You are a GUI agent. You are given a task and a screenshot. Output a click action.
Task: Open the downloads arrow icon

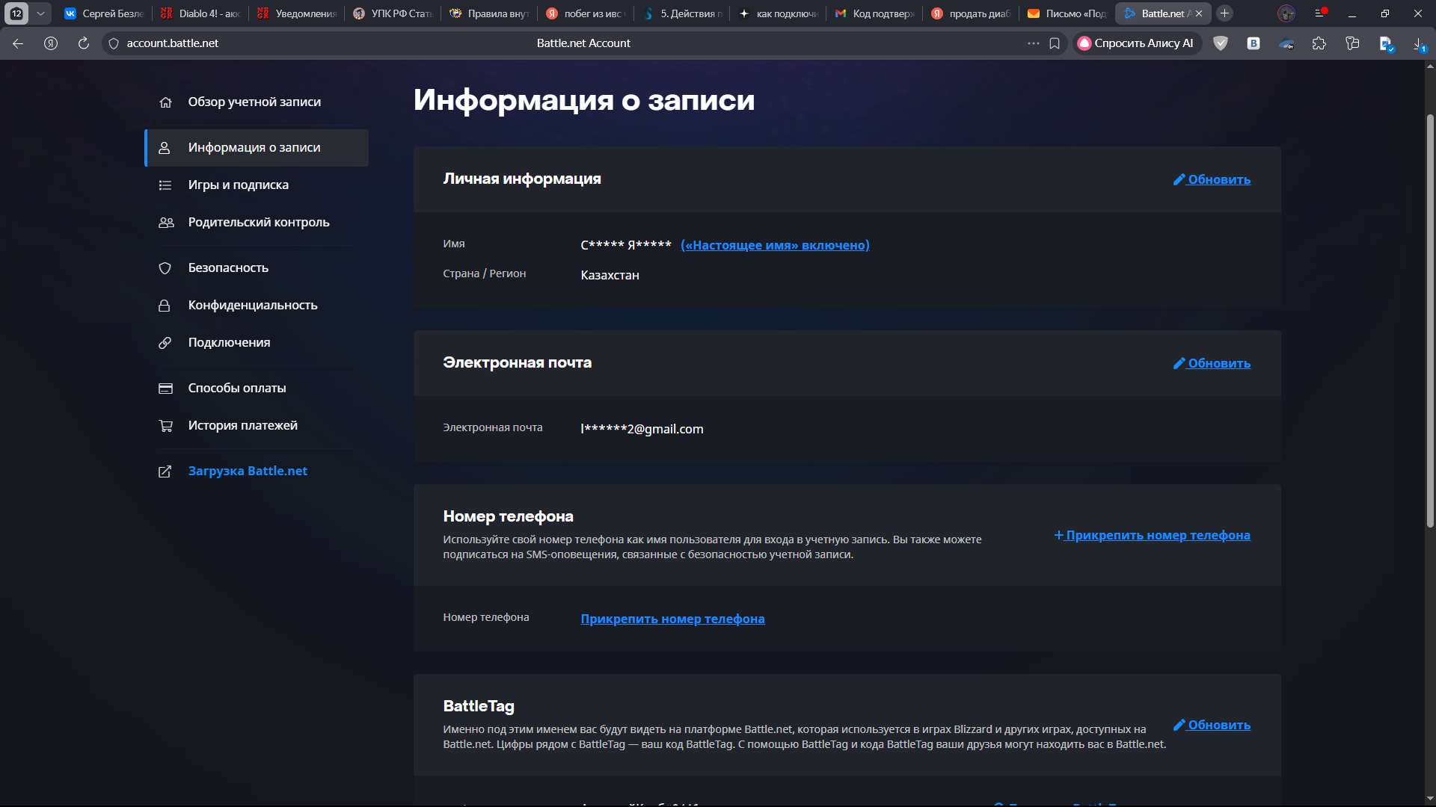tap(1419, 44)
